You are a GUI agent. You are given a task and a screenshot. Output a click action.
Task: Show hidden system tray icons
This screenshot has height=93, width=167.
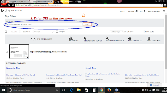pos(139,90)
